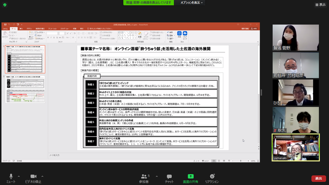Select slide 2 thumbnail
The height and width of the screenshot is (185, 329).
(x=25, y=89)
